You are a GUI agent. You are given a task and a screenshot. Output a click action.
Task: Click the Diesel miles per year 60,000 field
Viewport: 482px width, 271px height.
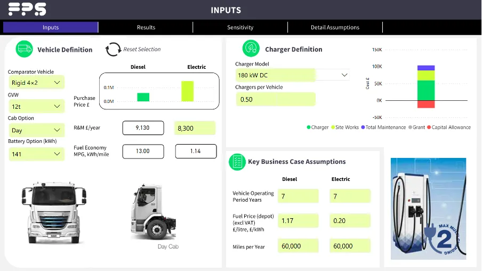(x=298, y=246)
